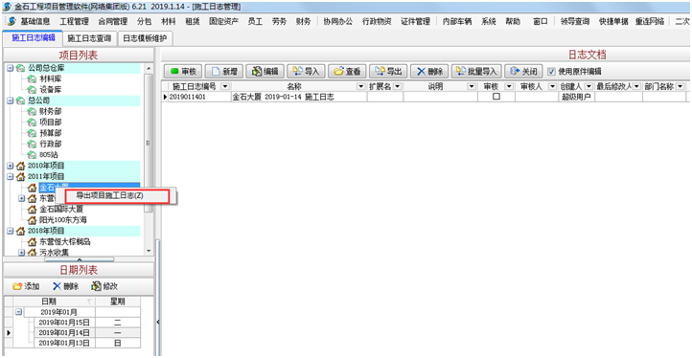Click 修改 in date list panel
The width and height of the screenshot is (692, 358).
point(104,286)
